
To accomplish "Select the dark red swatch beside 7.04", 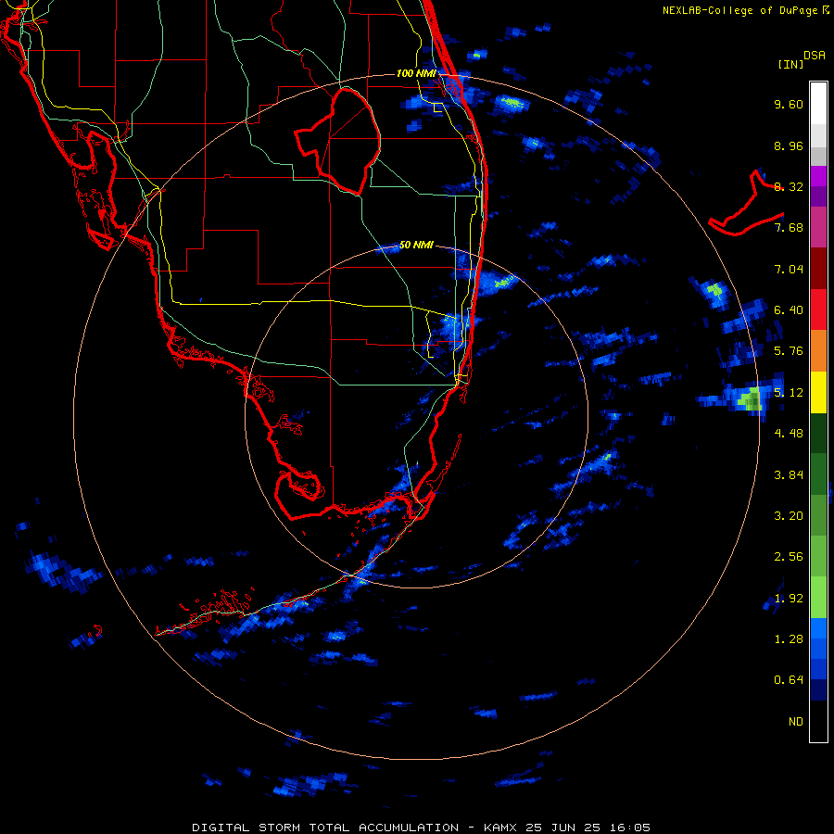I will [x=818, y=269].
